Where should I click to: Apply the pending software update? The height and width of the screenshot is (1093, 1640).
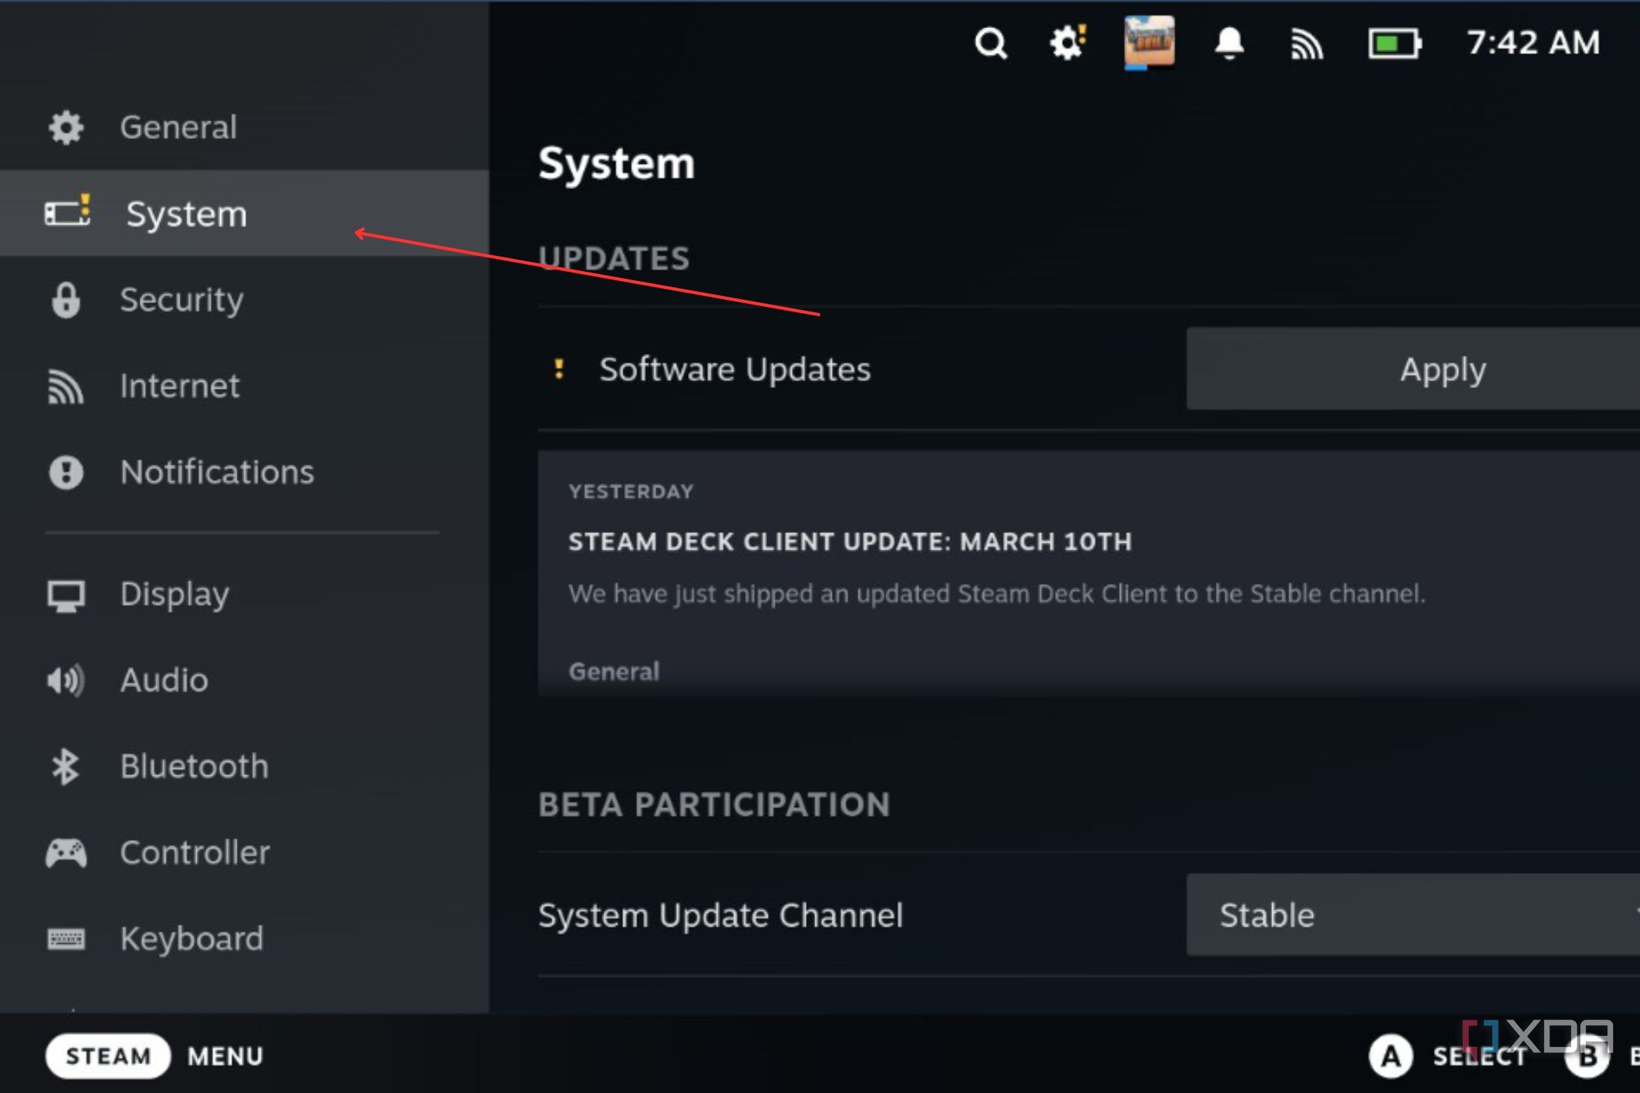coord(1413,368)
